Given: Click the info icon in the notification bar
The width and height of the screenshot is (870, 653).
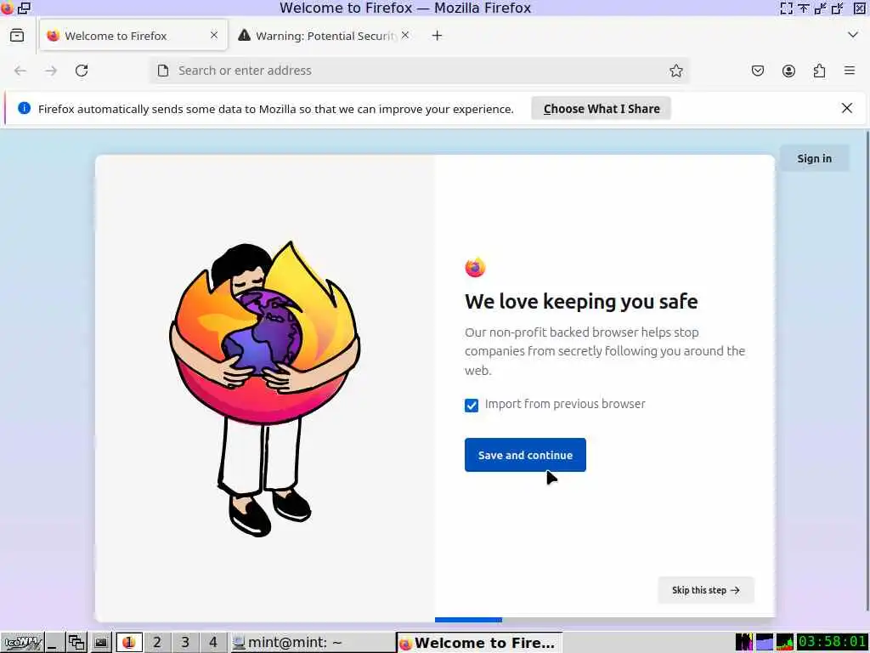Looking at the screenshot, I should 24,108.
